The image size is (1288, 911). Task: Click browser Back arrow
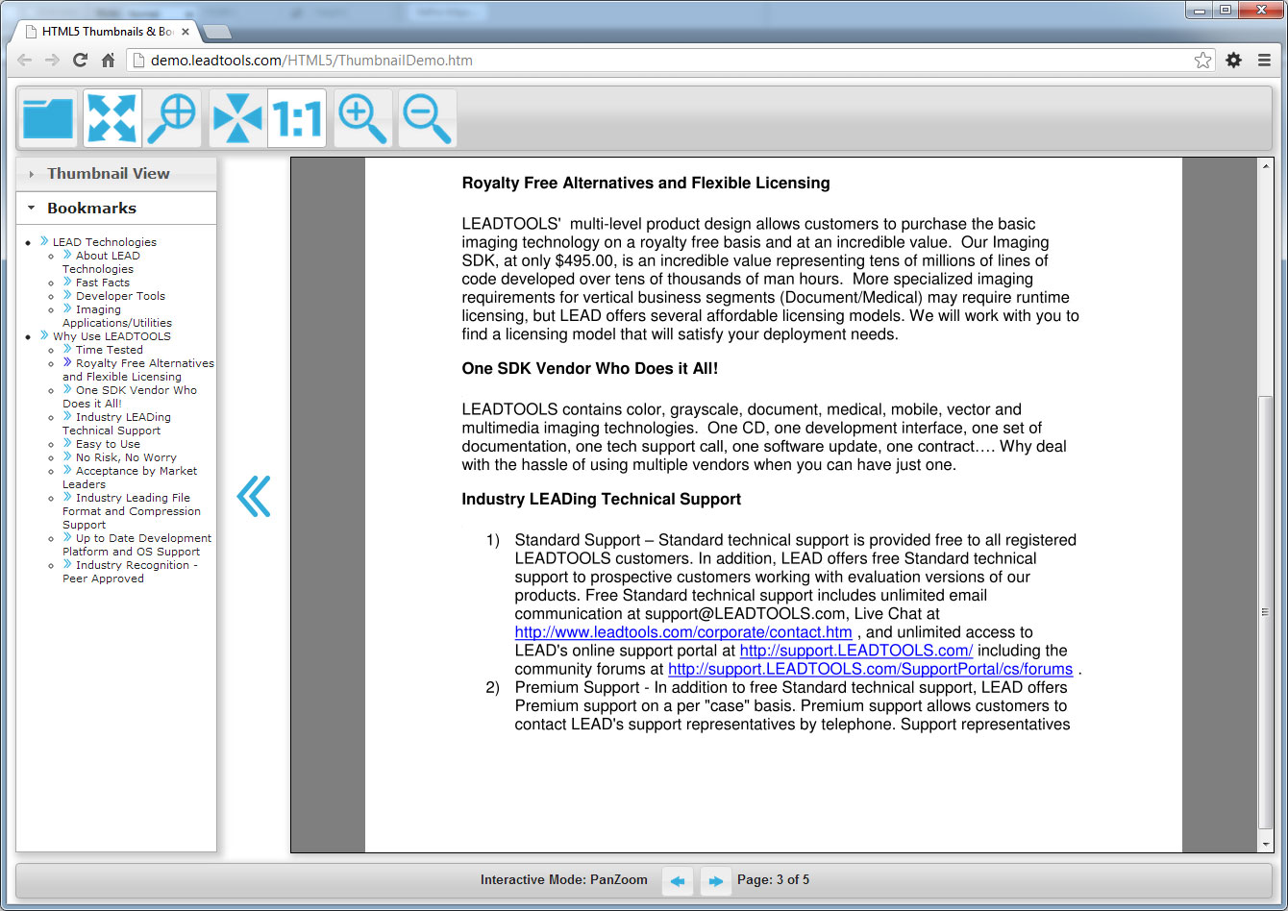click(25, 60)
